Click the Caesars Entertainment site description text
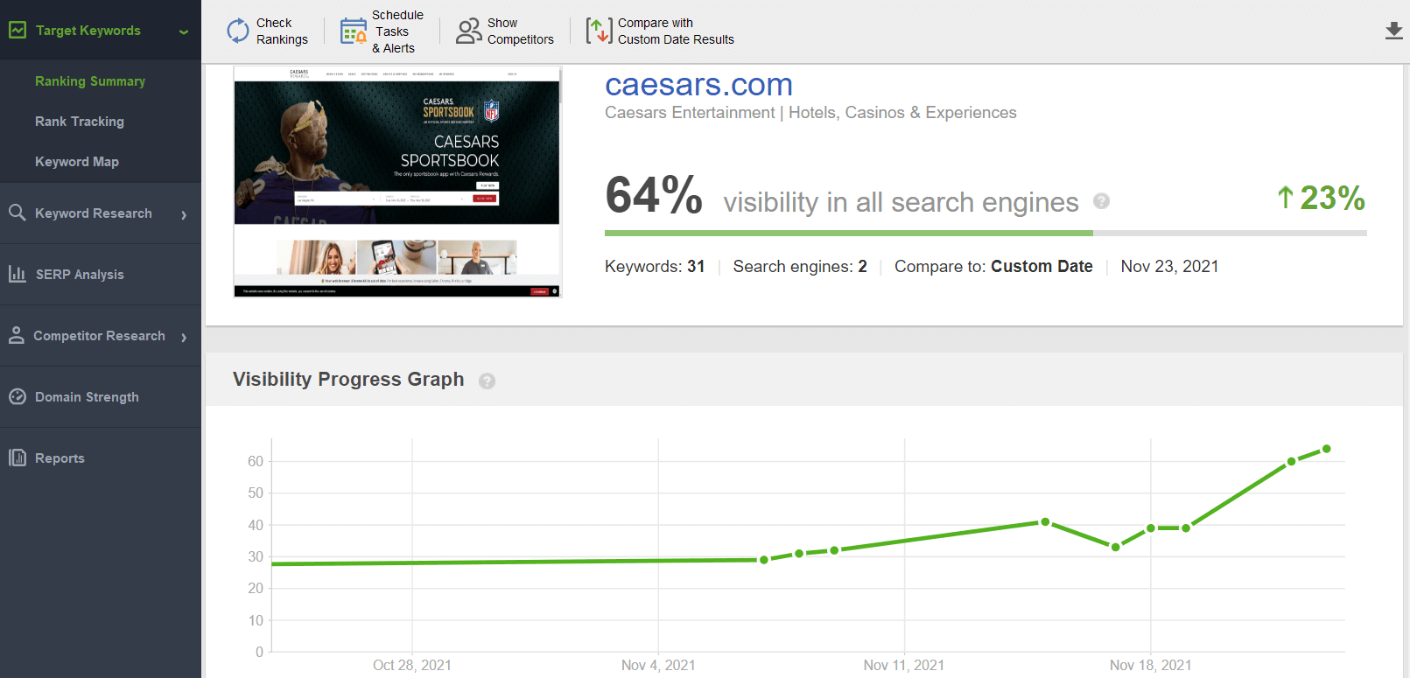 (x=810, y=113)
